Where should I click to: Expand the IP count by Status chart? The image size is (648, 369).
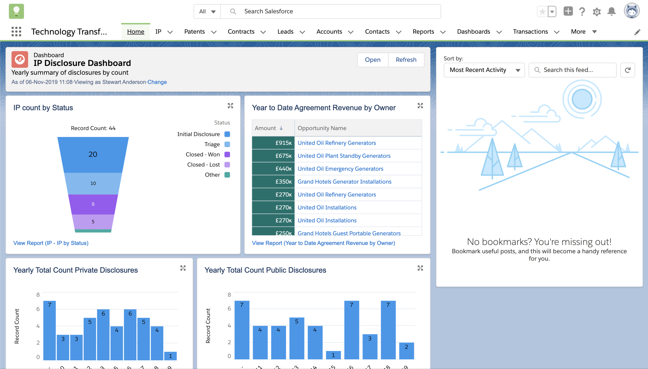pyautogui.click(x=230, y=106)
